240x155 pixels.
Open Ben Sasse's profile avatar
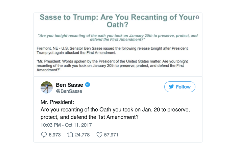coord(47,87)
